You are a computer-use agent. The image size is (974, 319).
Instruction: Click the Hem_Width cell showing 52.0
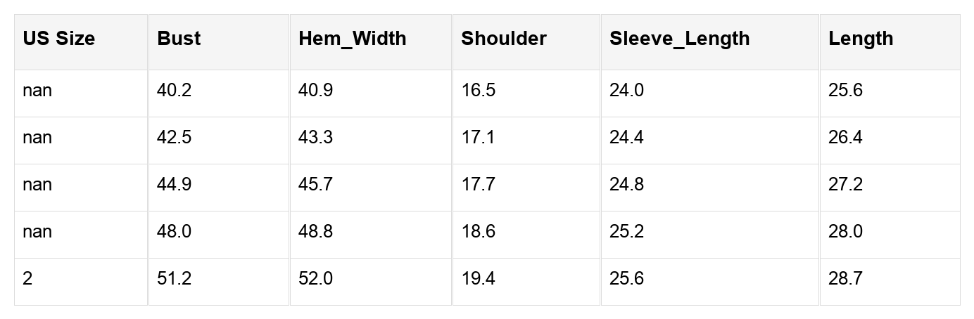pyautogui.click(x=315, y=279)
